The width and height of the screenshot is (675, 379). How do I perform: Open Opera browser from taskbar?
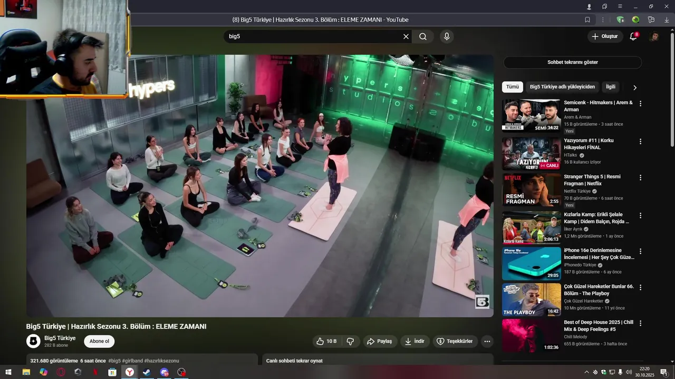[61, 372]
